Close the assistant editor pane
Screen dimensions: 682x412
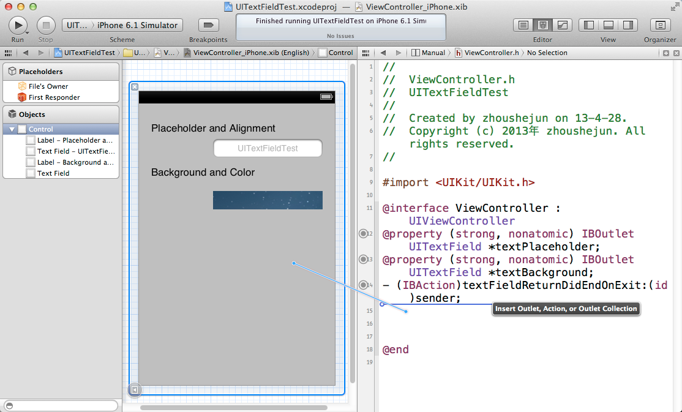pos(676,53)
